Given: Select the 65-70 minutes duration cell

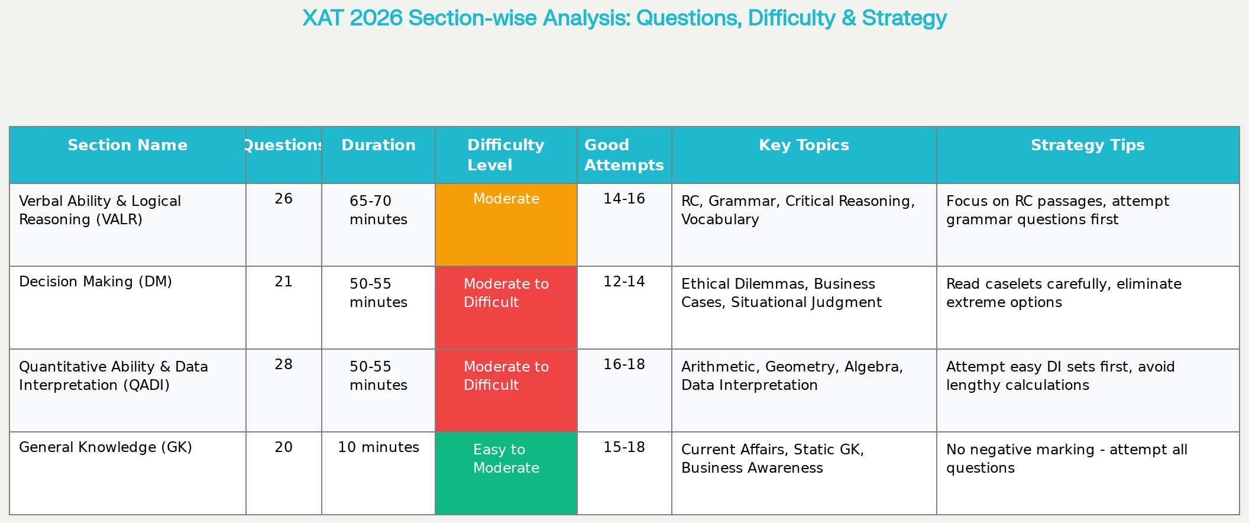Looking at the screenshot, I should (x=378, y=211).
